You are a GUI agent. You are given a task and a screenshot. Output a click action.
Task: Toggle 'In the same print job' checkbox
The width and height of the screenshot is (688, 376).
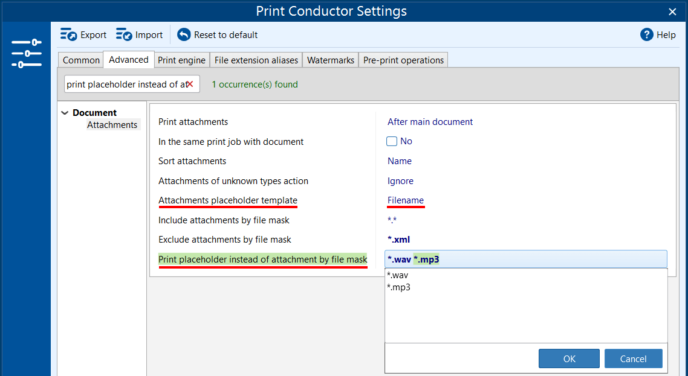tap(392, 141)
